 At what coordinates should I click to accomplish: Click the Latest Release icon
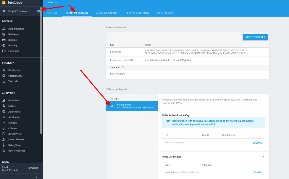point(4,139)
